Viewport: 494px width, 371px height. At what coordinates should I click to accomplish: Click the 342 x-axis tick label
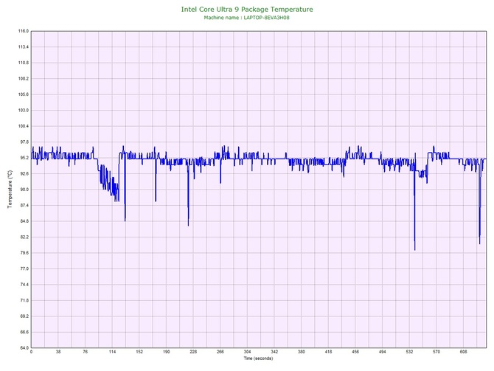tap(274, 352)
